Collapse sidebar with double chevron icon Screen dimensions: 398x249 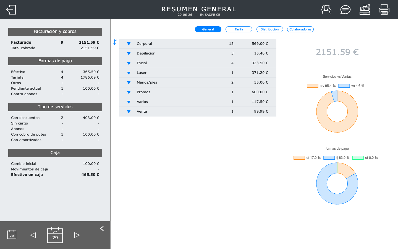coord(102,229)
